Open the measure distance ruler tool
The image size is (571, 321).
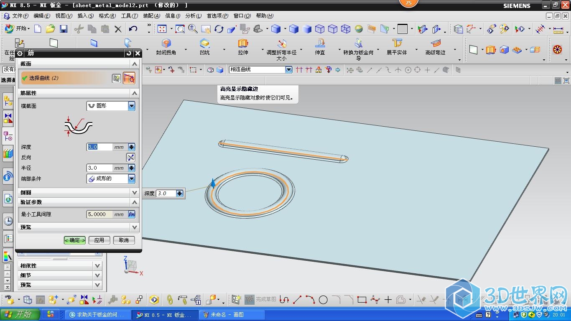tap(558, 29)
